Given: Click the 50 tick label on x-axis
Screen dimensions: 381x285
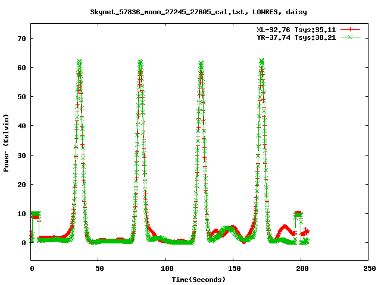Looking at the screenshot, I should point(99,268).
